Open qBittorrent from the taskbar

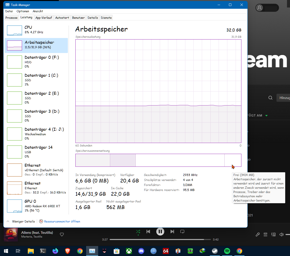(153, 251)
